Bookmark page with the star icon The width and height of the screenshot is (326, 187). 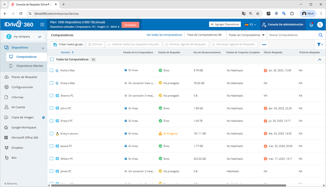[258, 14]
